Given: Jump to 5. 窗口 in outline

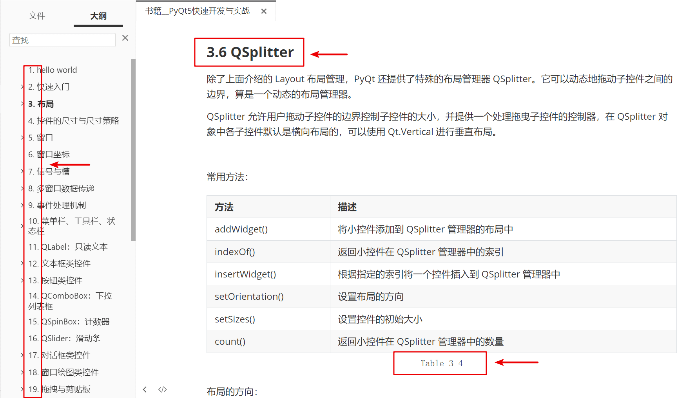Looking at the screenshot, I should tap(41, 137).
